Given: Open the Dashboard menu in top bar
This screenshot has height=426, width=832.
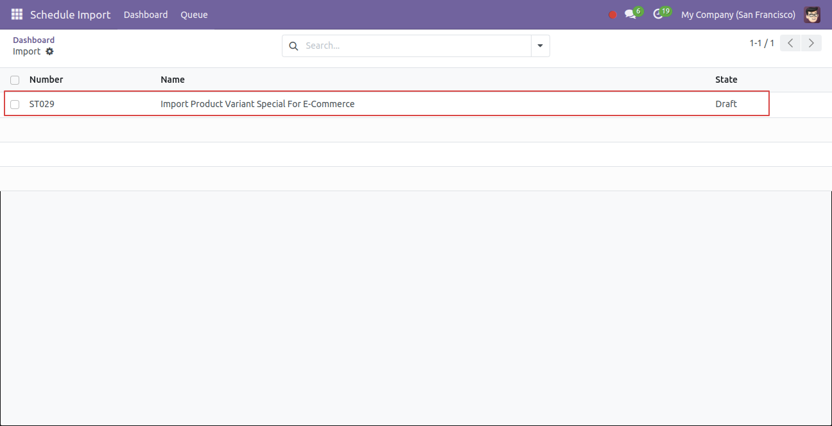Looking at the screenshot, I should (146, 14).
